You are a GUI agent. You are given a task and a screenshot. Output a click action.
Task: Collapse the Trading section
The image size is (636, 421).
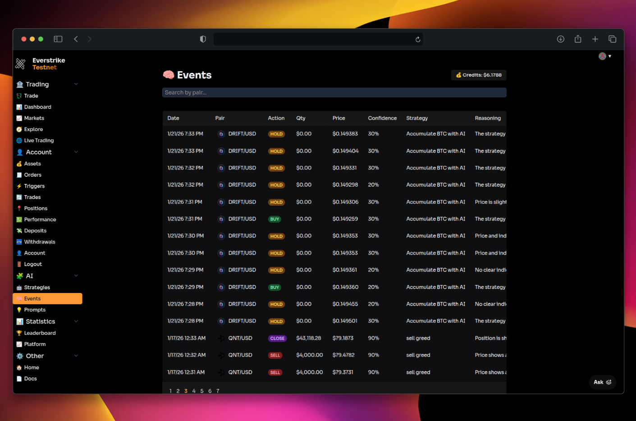[76, 84]
